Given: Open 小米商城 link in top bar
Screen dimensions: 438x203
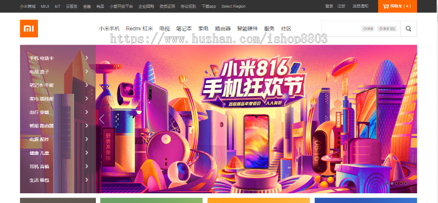Looking at the screenshot, I should point(28,6).
